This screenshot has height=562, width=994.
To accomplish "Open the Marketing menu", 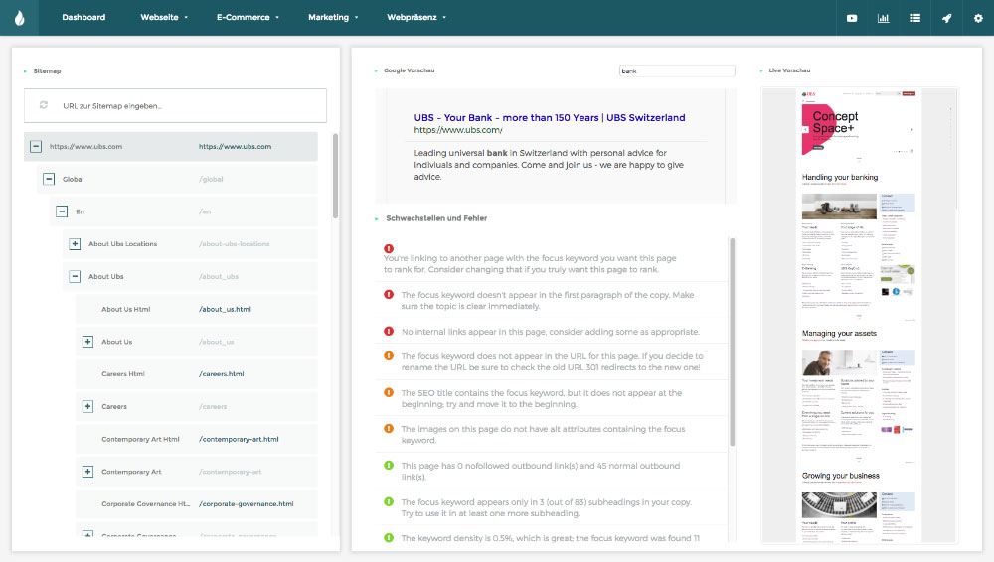I will (333, 18).
